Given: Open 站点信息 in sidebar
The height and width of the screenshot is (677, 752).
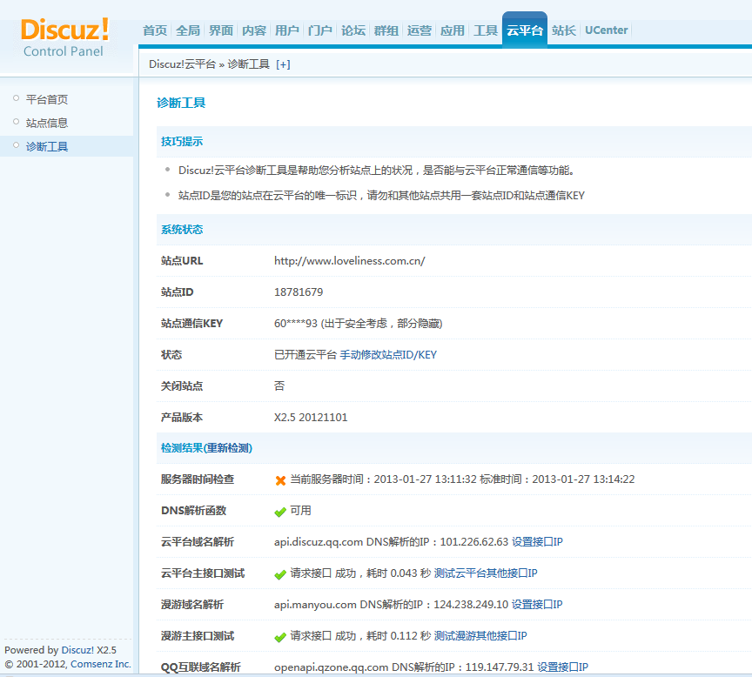Looking at the screenshot, I should [47, 123].
